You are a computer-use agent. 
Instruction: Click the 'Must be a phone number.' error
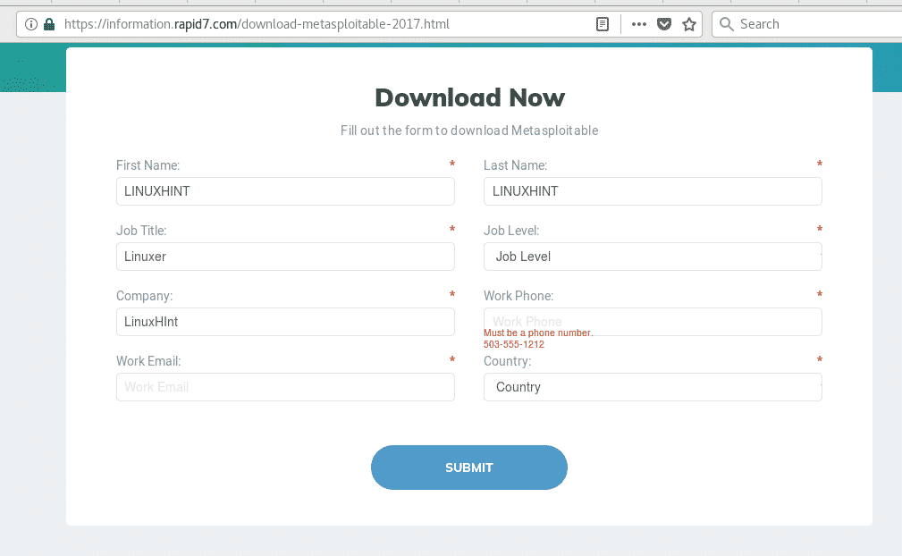point(538,333)
